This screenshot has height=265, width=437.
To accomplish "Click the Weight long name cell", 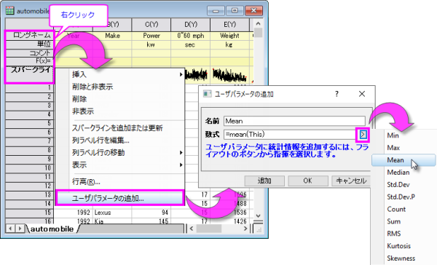I will 229,36.
